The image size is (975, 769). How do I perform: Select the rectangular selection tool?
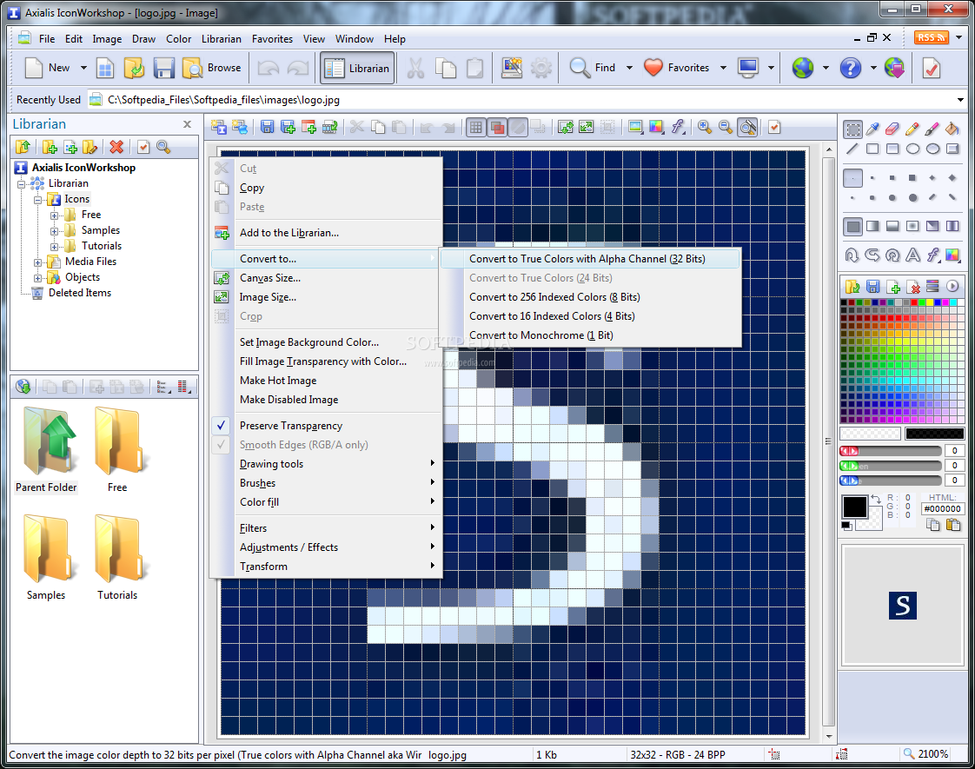point(852,129)
